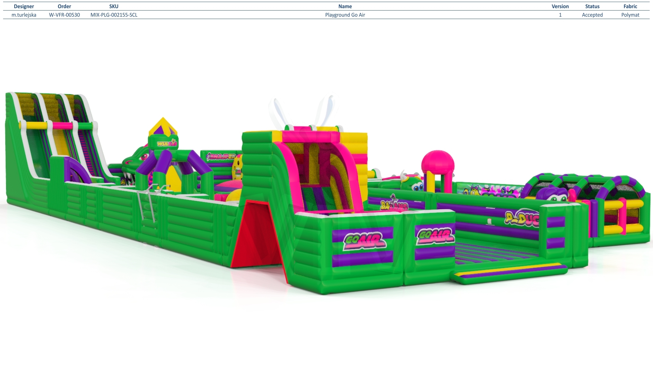Click the Version column header
This screenshot has height=367, width=653.
560,6
